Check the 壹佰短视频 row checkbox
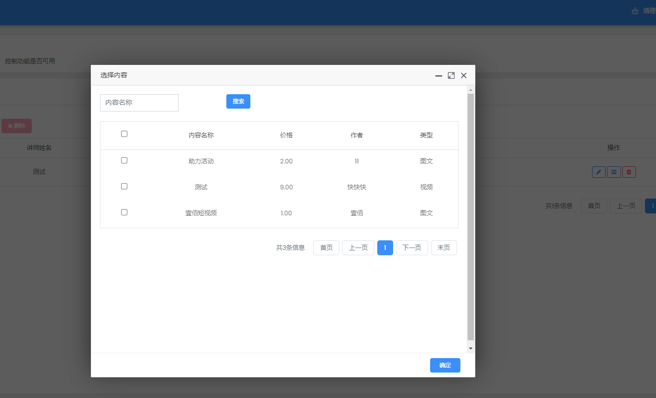This screenshot has height=398, width=656. pos(124,212)
